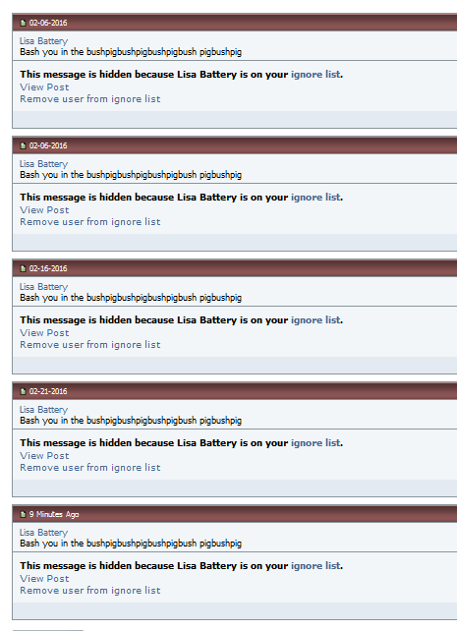
Task: Remove user from ignore list, first post
Action: [x=90, y=99]
